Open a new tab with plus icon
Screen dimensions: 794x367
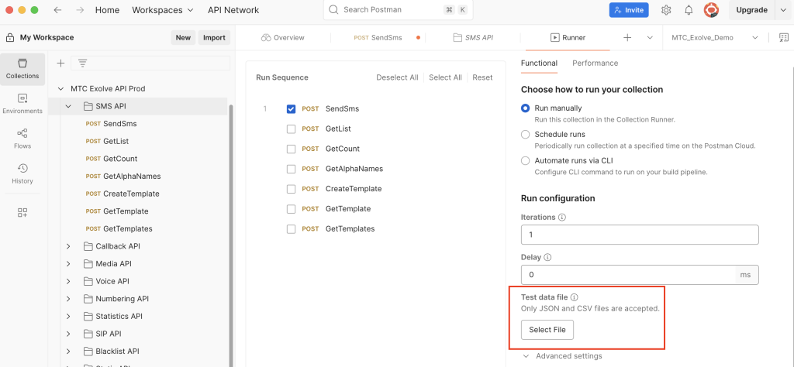click(x=627, y=37)
